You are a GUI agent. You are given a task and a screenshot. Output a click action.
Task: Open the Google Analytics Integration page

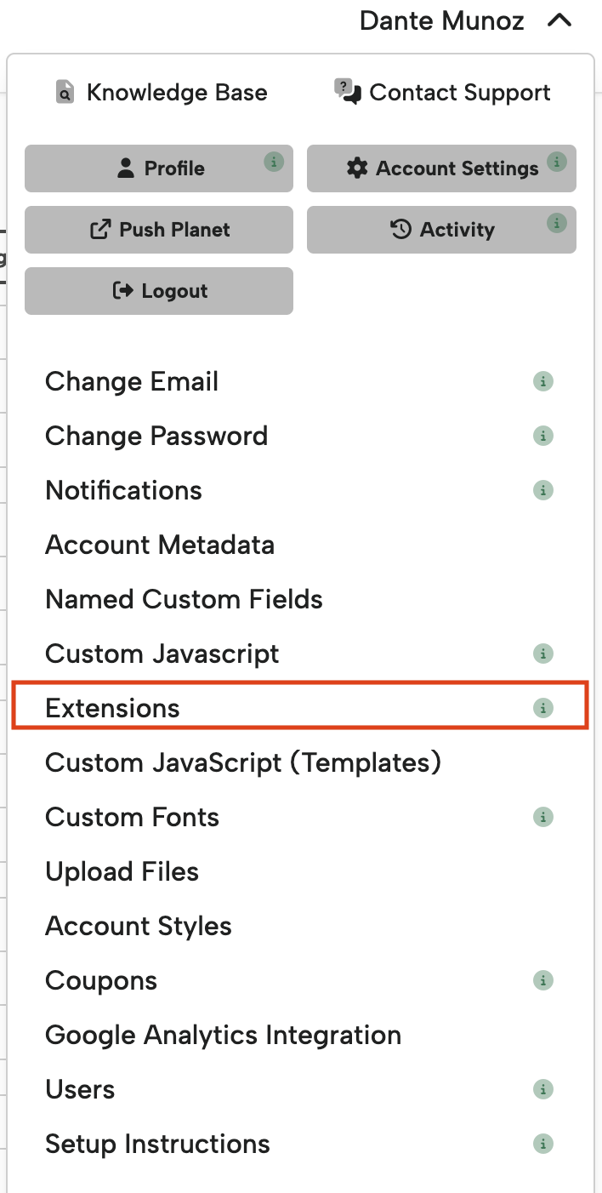(x=223, y=1035)
